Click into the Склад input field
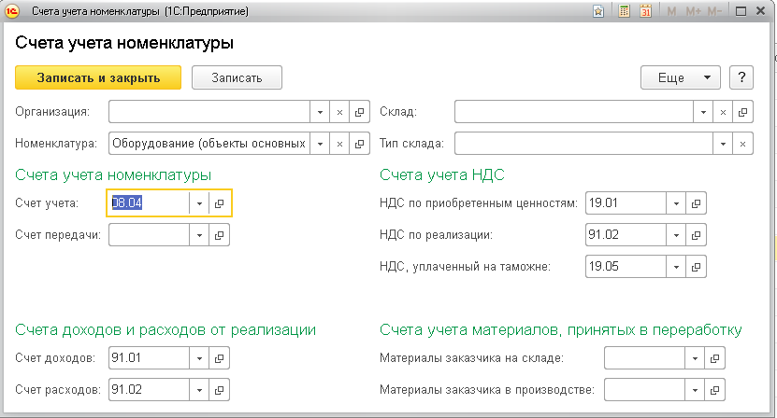777x418 pixels. [574, 112]
